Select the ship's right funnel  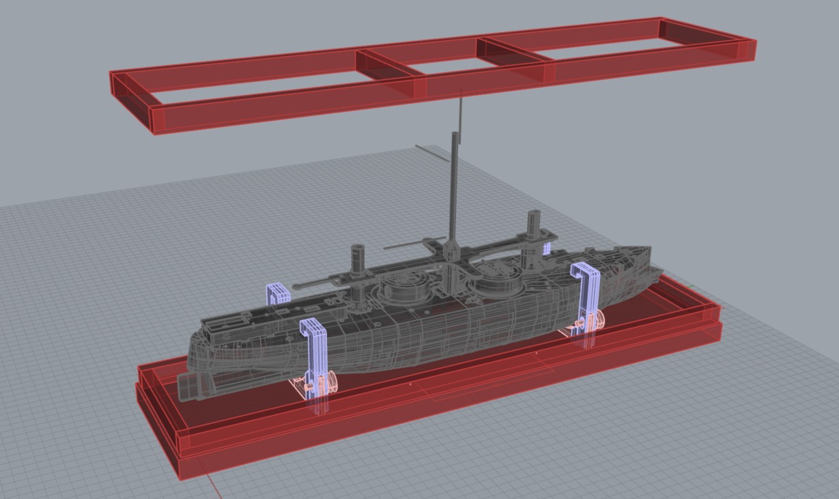point(533,233)
